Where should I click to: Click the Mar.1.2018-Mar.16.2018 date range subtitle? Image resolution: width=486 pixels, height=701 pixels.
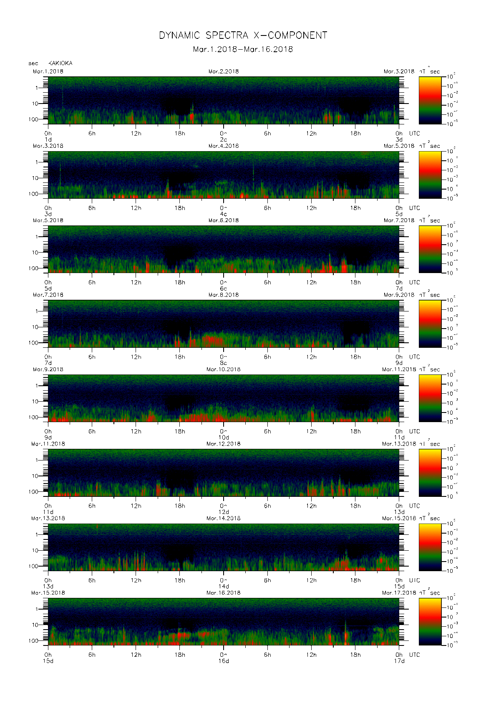click(243, 49)
